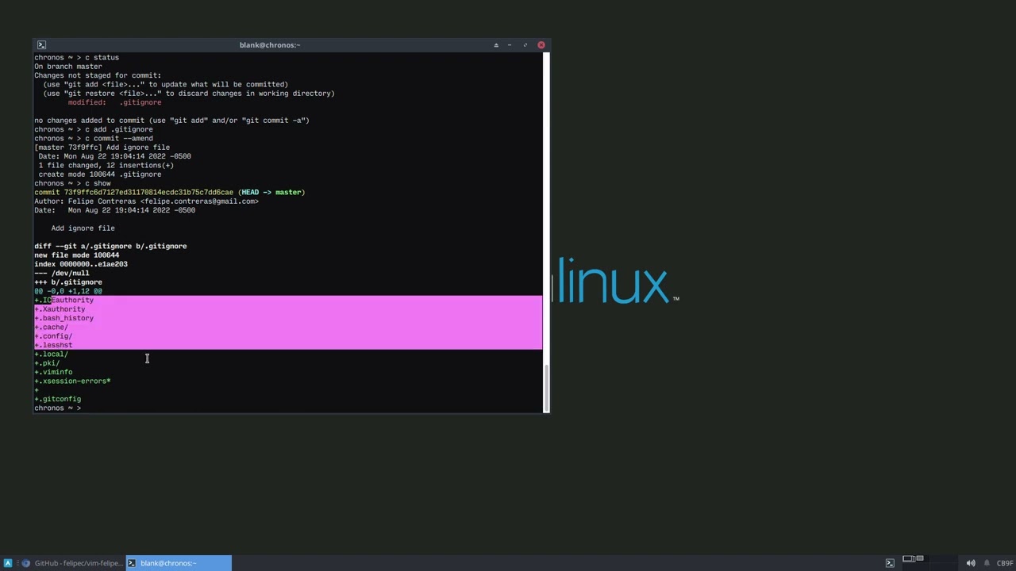Click the browser icon of the GitHub taskbar entry

pos(26,563)
